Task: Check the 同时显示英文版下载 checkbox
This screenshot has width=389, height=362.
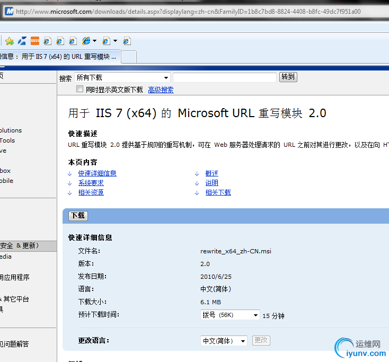Action: [x=79, y=89]
